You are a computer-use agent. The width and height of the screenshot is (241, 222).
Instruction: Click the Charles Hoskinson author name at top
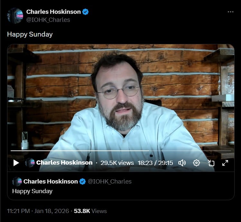pos(53,12)
